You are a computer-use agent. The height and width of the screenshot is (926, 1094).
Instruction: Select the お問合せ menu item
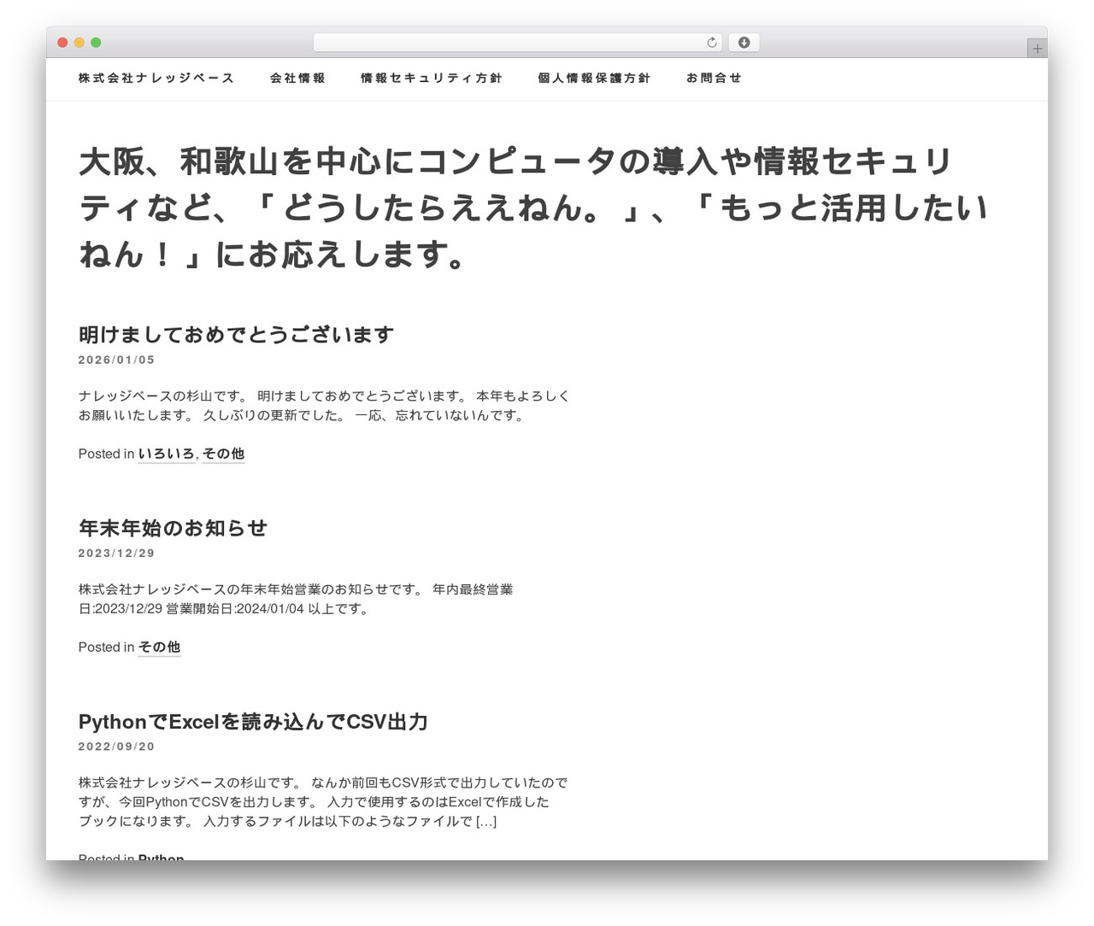click(x=714, y=78)
